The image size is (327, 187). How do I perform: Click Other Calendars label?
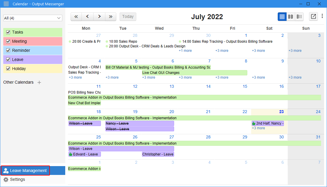18,82
